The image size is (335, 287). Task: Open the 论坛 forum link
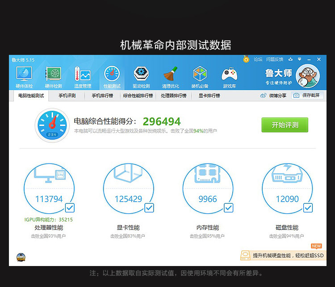click(258, 59)
